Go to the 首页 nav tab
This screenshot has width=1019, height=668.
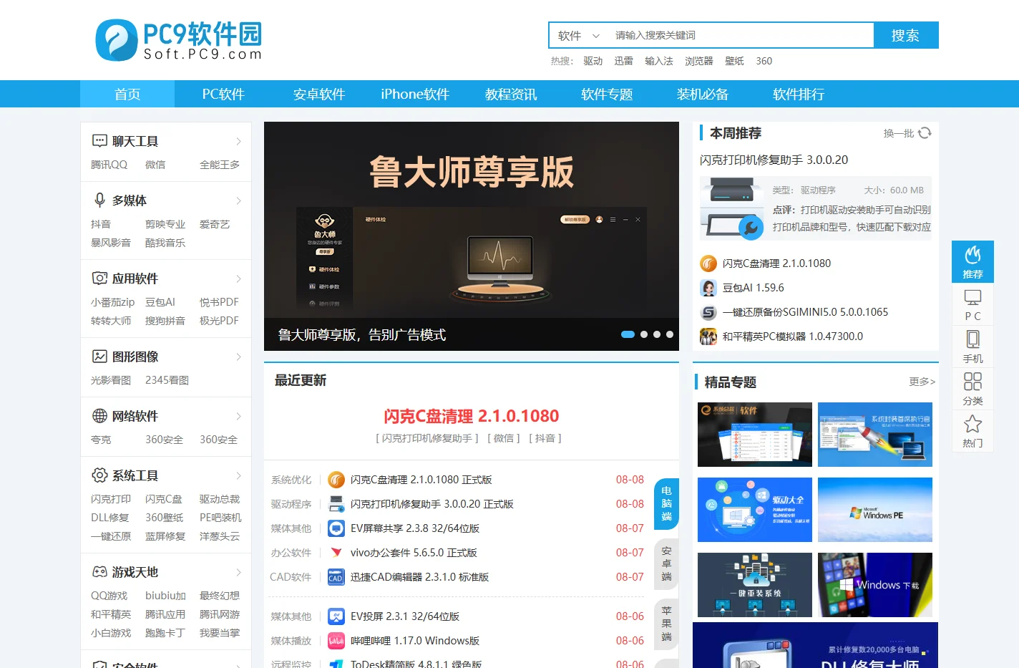click(x=127, y=94)
